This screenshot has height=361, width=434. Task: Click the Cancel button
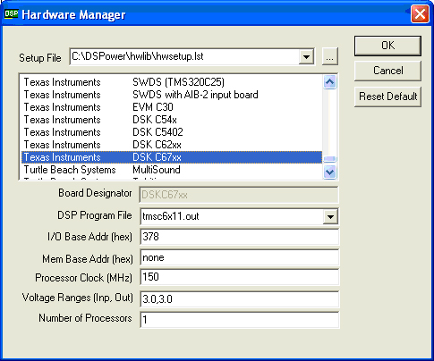387,71
